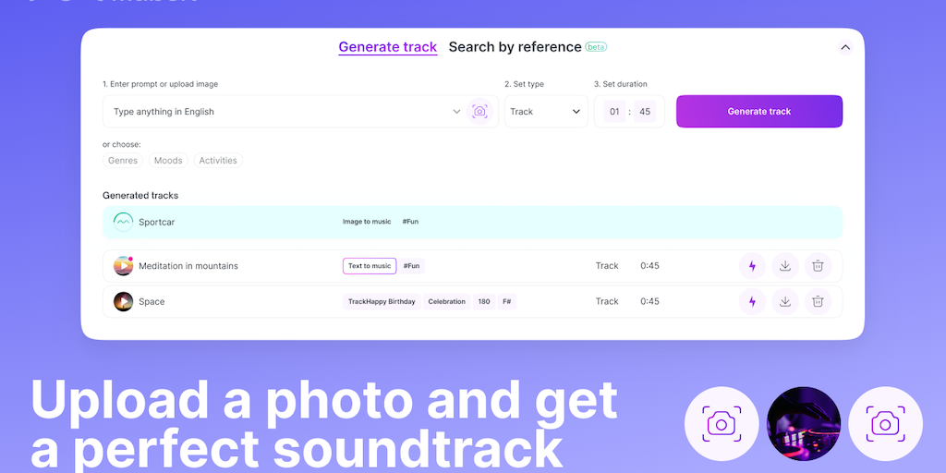Image resolution: width=946 pixels, height=473 pixels.
Task: Click the F# key tag
Action: coord(507,302)
